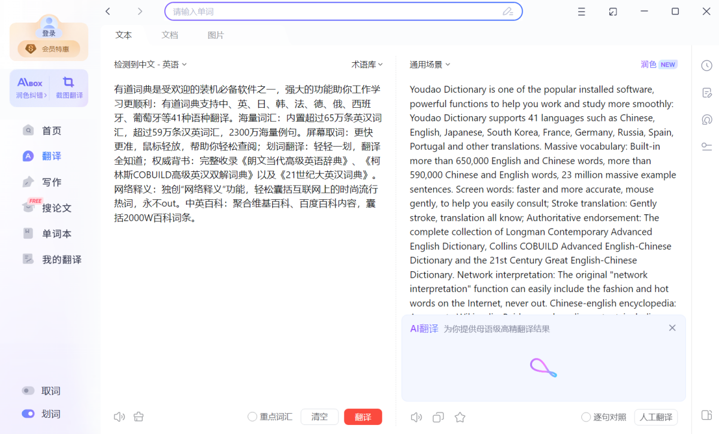Viewport: 719px width, 434px height.
Task: Toggle the 取词 word-capture switch
Action: pyautogui.click(x=29, y=390)
